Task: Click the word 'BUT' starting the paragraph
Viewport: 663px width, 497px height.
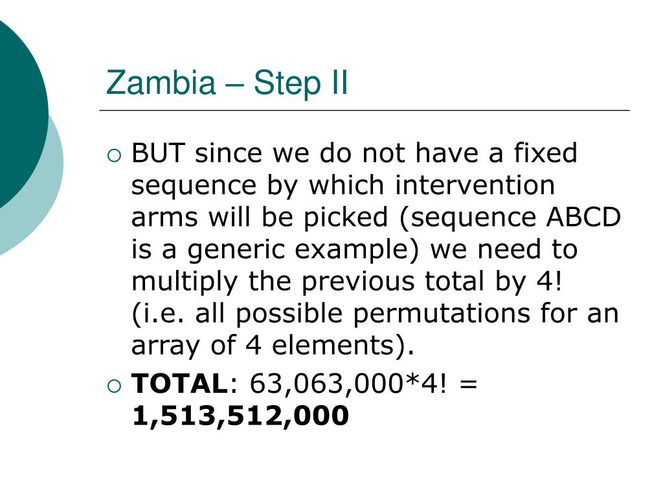Action: 158,153
